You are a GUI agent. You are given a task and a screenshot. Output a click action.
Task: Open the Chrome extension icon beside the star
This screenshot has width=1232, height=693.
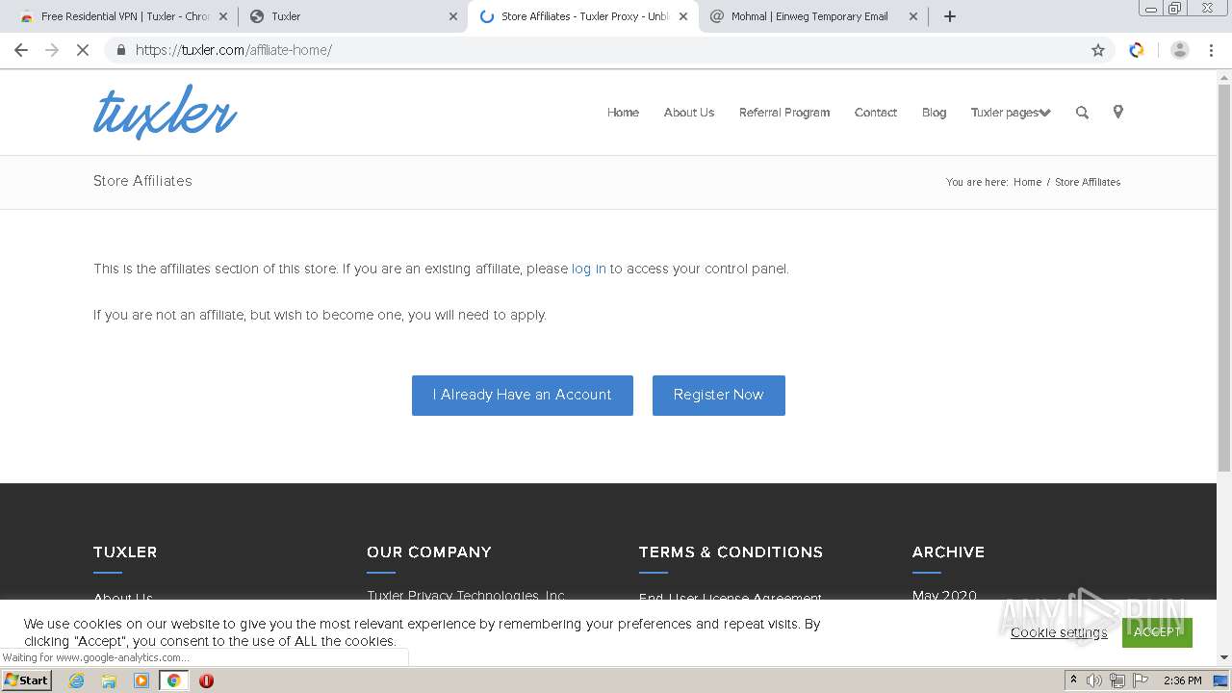coord(1137,50)
